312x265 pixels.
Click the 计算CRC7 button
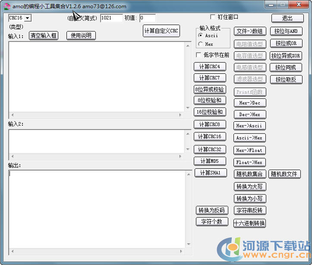tap(210, 78)
